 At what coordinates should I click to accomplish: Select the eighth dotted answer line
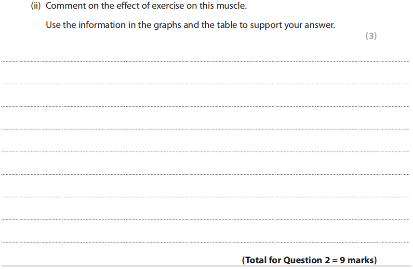click(205, 219)
